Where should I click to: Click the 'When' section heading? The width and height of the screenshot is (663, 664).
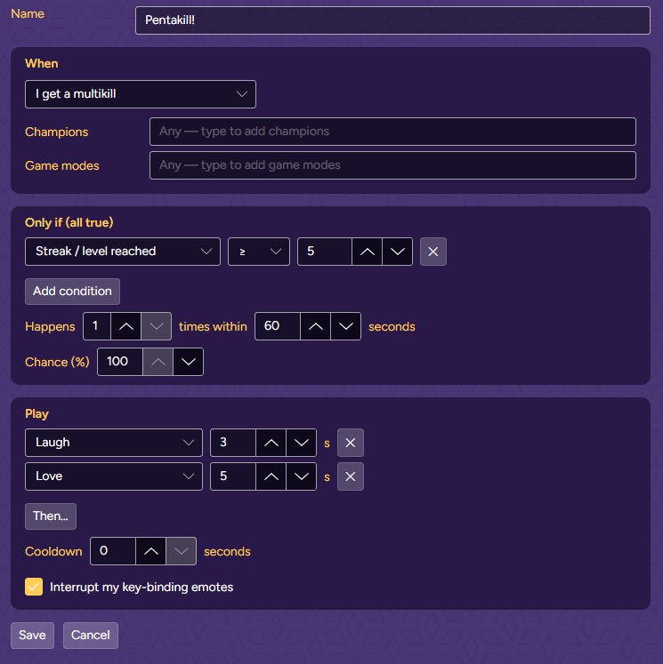42,63
